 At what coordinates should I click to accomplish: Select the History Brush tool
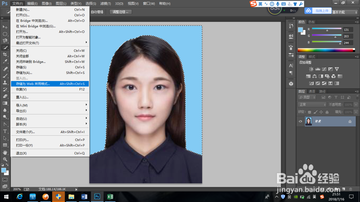click(x=5, y=89)
